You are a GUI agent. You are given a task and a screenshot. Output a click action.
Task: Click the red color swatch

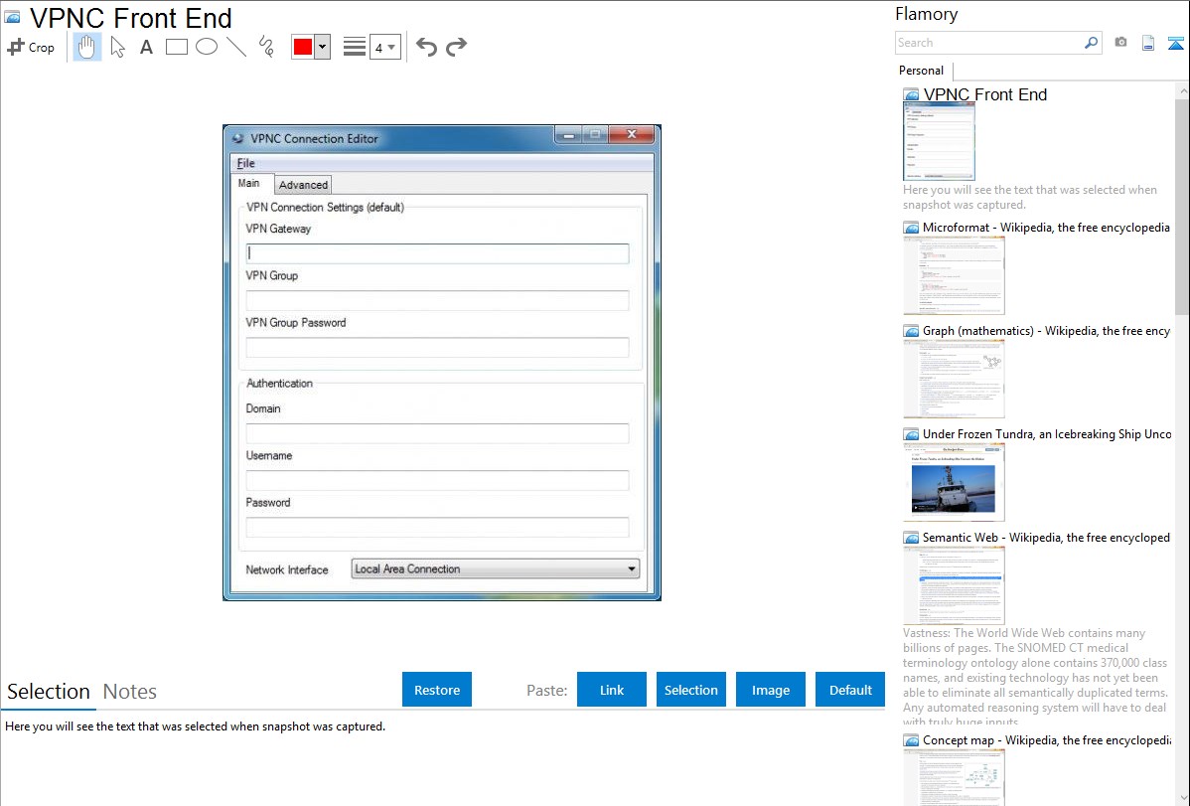tap(303, 47)
